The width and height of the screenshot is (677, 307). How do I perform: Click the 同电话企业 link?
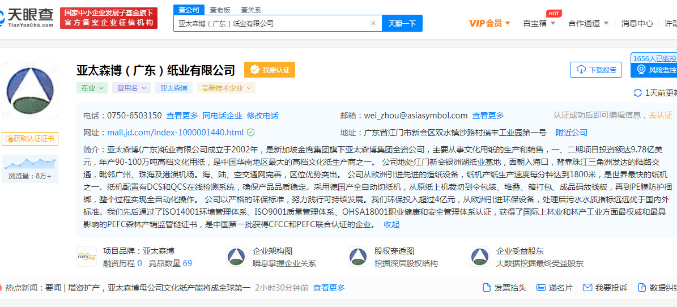click(x=222, y=116)
